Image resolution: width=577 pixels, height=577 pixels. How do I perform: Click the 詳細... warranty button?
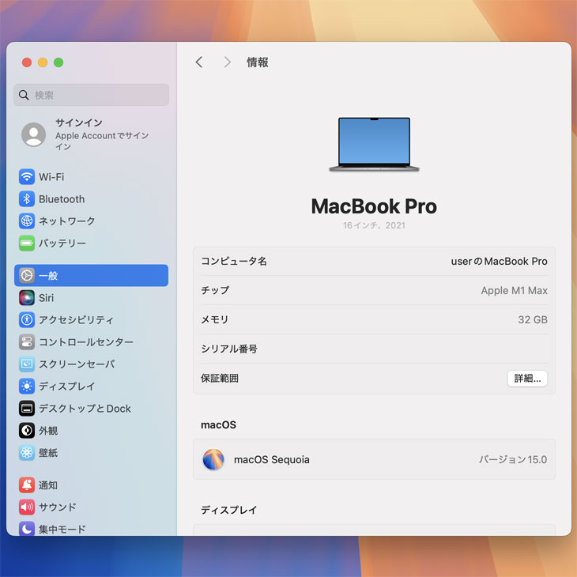pyautogui.click(x=527, y=379)
